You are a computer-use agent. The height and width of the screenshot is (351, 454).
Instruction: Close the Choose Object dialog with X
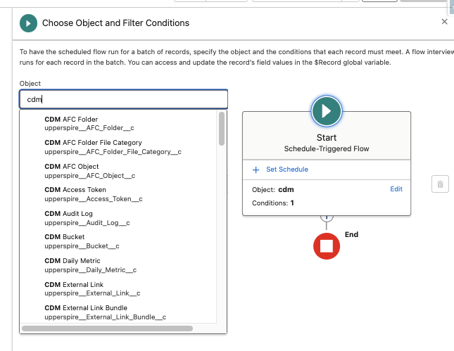click(x=444, y=22)
